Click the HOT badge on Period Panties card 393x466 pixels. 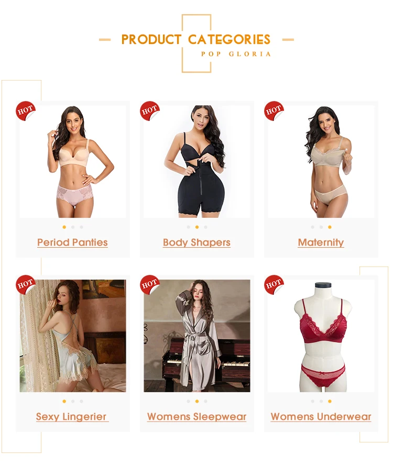25,111
